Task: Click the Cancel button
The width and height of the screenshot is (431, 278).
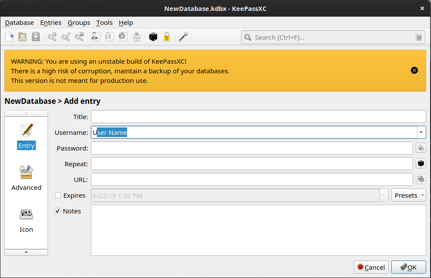Action: (371, 267)
